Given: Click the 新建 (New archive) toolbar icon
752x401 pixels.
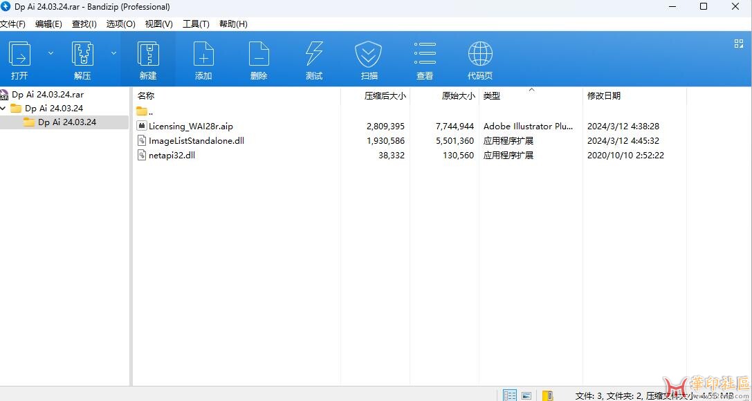Looking at the screenshot, I should click(148, 59).
